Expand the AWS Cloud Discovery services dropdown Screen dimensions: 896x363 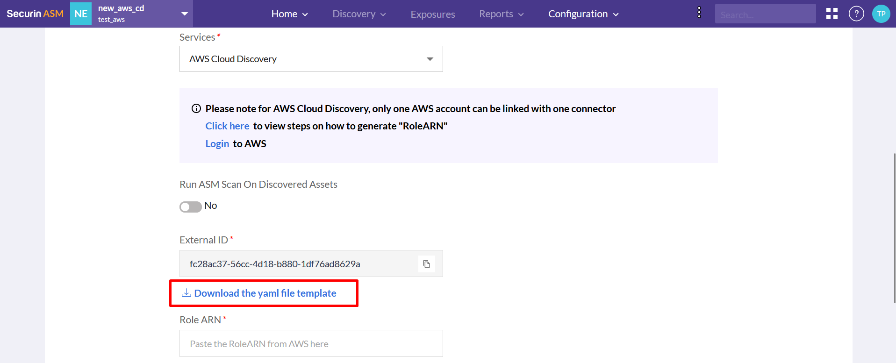click(311, 59)
